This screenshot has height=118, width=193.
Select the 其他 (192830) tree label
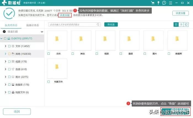point(23,54)
